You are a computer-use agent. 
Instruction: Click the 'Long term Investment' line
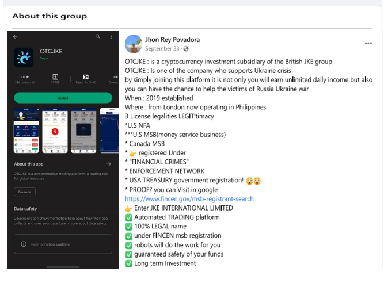[161, 263]
